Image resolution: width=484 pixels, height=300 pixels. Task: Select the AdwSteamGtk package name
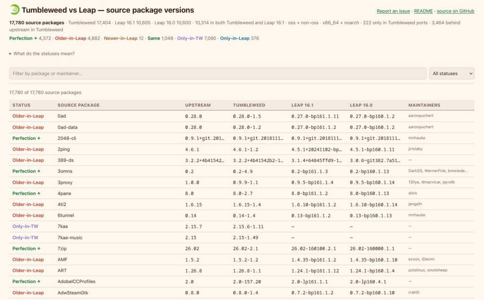pos(72,292)
